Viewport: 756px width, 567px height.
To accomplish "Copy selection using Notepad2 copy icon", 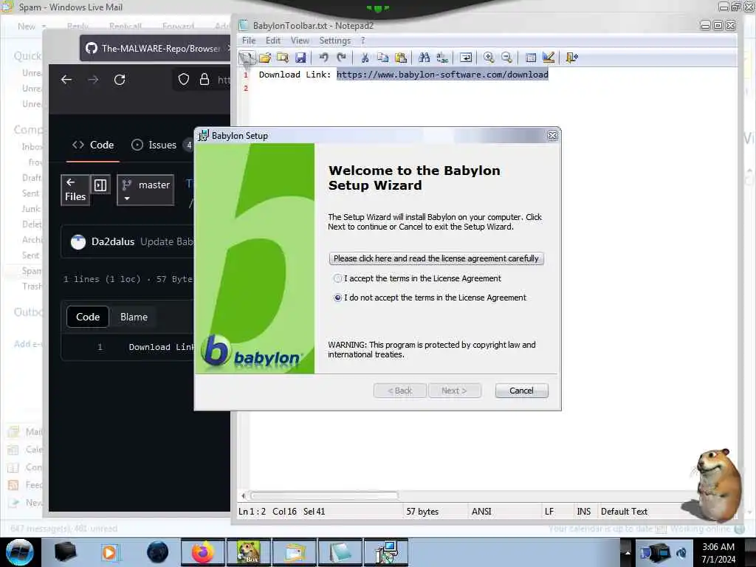I will click(x=383, y=58).
